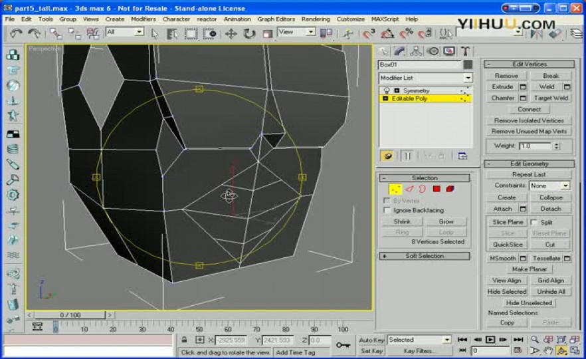Click the Remove Isolated Vertices button
The width and height of the screenshot is (586, 359).
coord(529,120)
